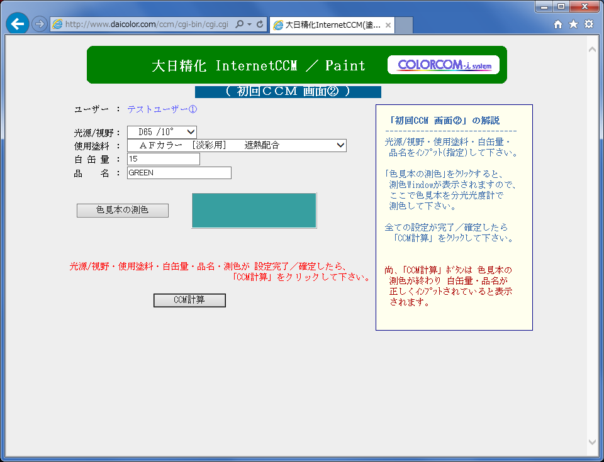Focus the 品名 input field containing GREEN
This screenshot has width=604, height=462.
pyautogui.click(x=179, y=173)
